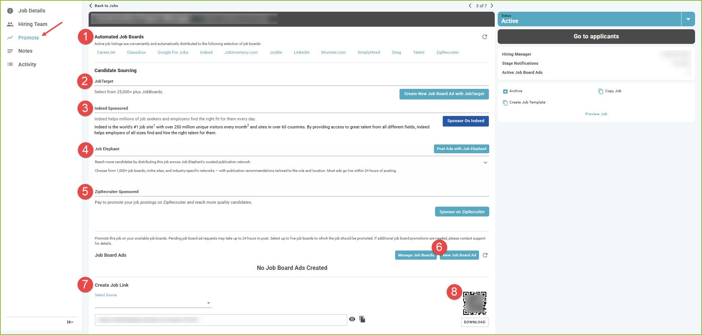The width and height of the screenshot is (702, 335).
Task: Open the Google For Jobs link
Action: pos(173,53)
